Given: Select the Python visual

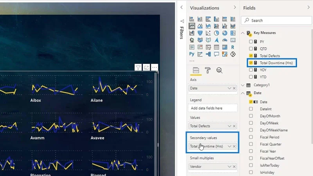Looking at the screenshot, I should pyautogui.click(x=192, y=54).
